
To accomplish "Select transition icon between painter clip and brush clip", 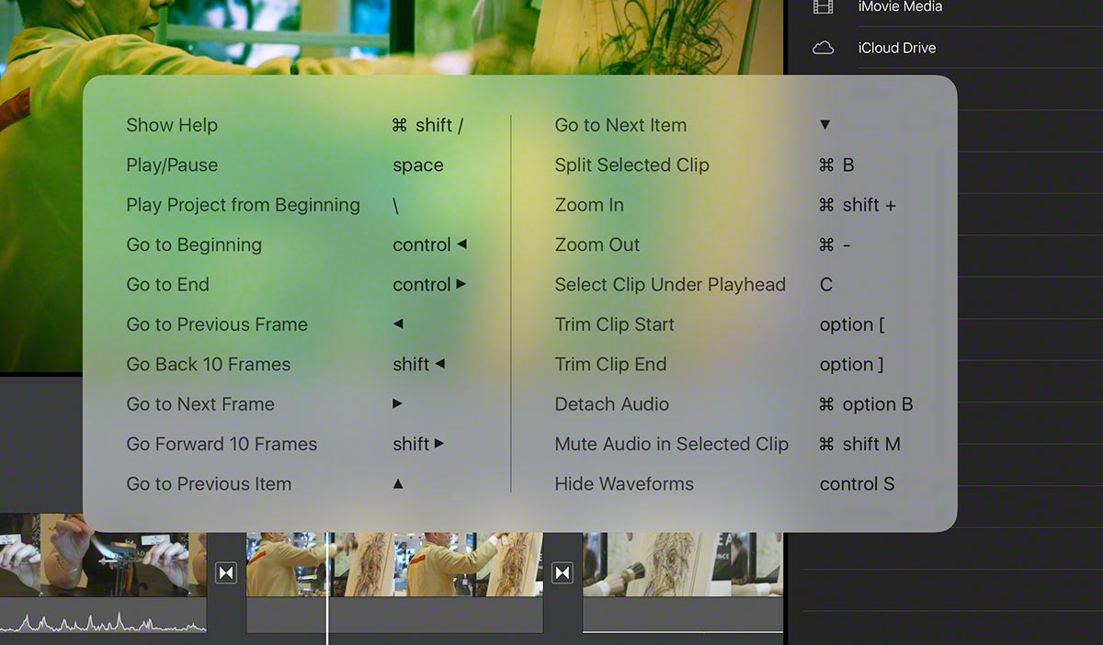I will [563, 573].
